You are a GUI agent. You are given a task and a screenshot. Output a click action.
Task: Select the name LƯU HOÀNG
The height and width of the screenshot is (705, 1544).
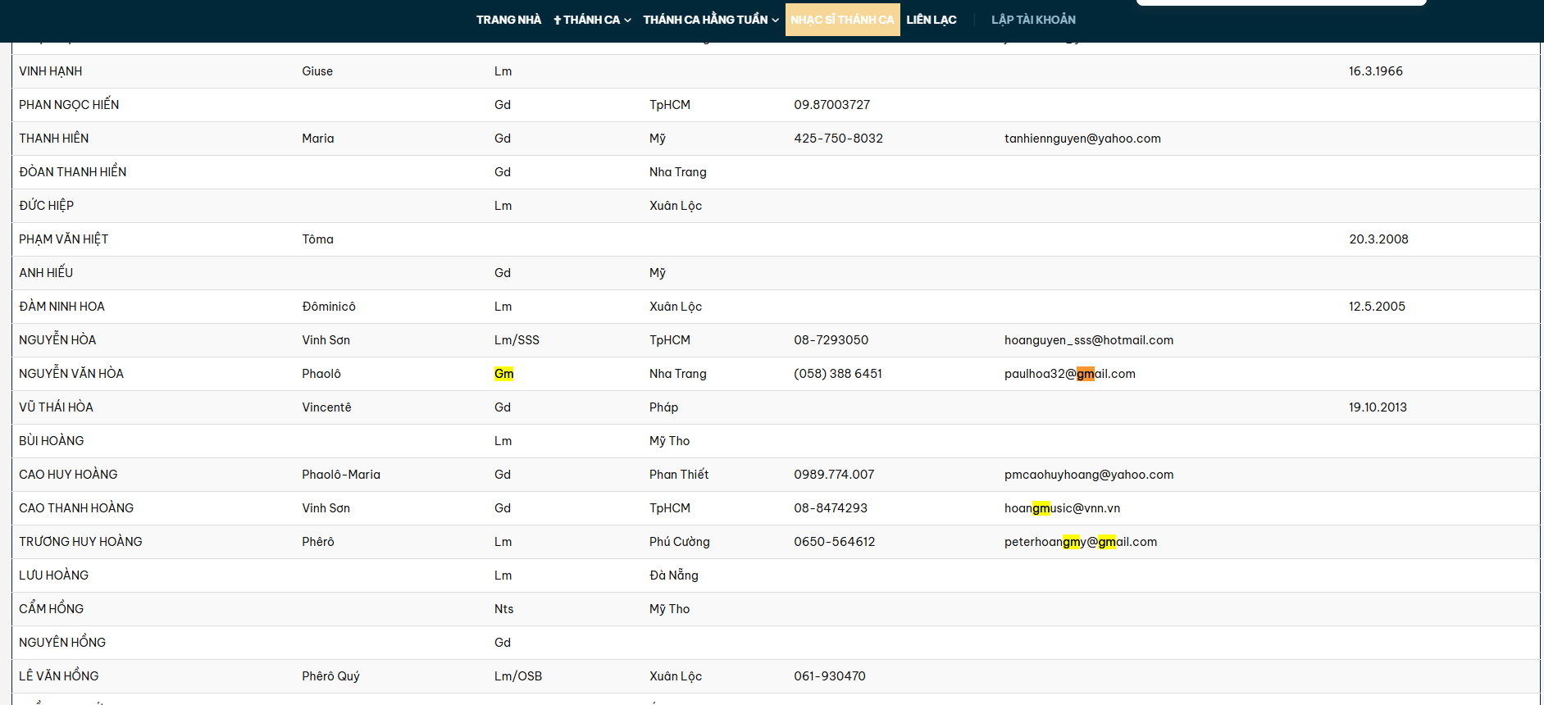pos(54,575)
